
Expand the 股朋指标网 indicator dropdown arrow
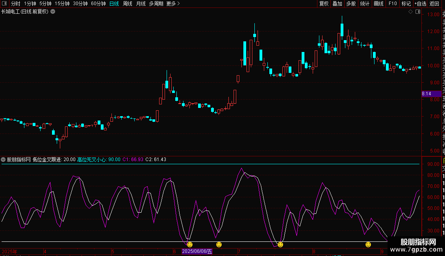pos(4,160)
